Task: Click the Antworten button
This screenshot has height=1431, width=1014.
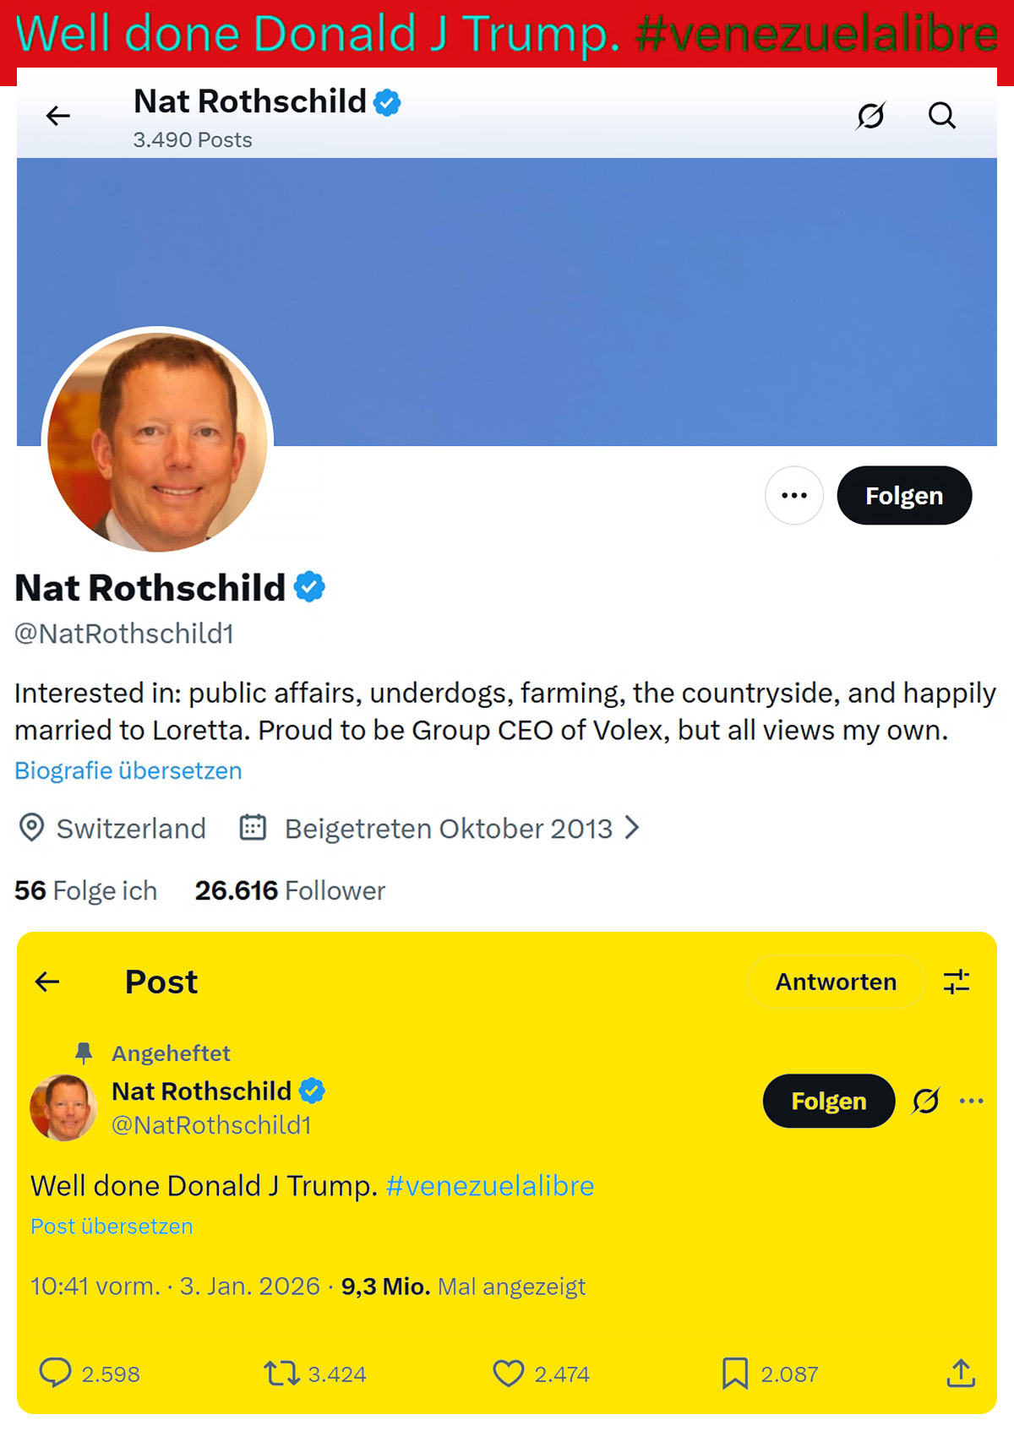Action: [x=836, y=982]
